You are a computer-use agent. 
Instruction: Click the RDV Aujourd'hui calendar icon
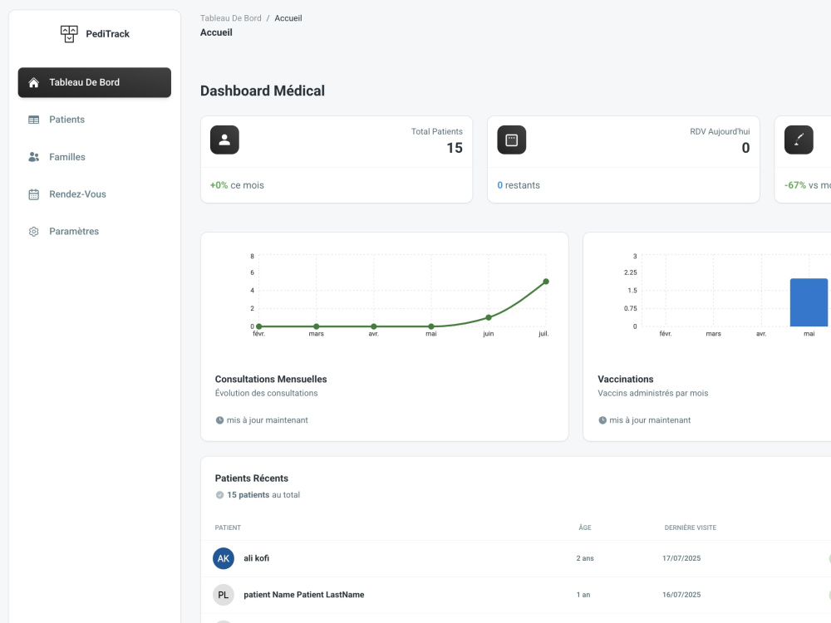point(511,140)
